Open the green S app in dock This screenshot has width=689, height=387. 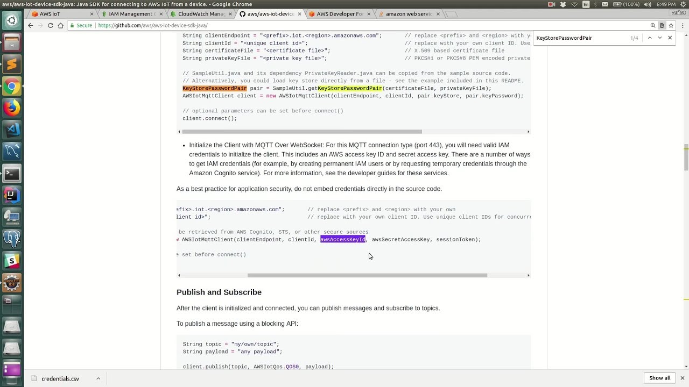coord(12,261)
